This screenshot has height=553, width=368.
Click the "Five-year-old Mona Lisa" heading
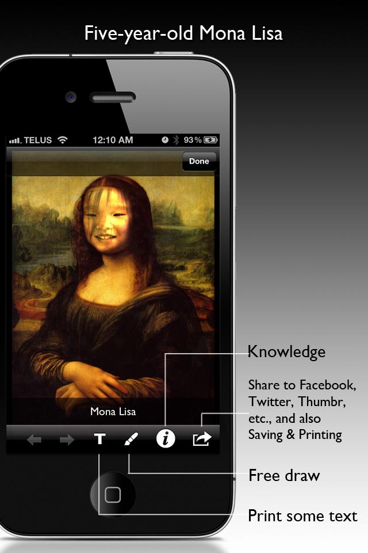tap(183, 34)
